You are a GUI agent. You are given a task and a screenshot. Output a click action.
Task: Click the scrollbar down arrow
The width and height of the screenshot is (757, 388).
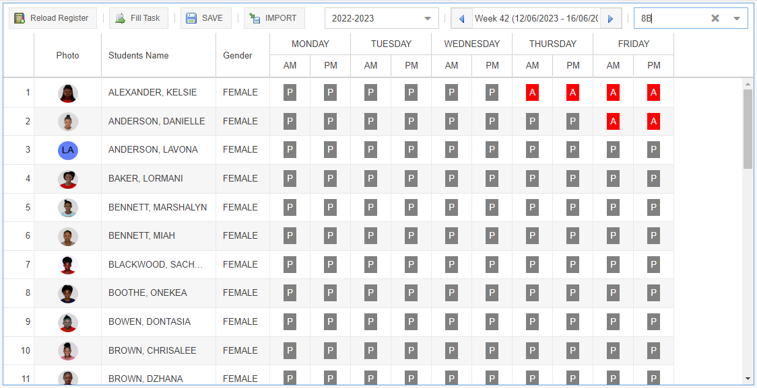(748, 378)
